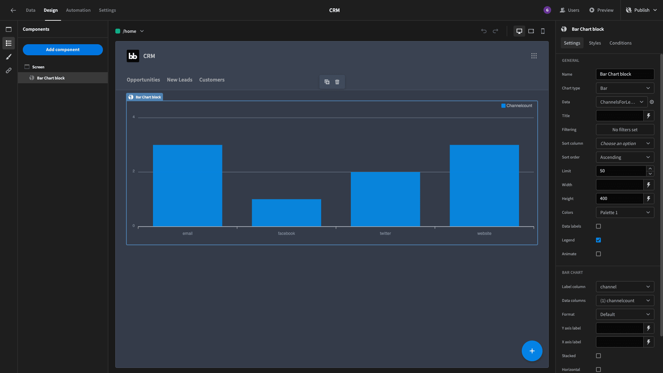Open the Navigation link icon in sidebar
Screen dimensions: 663x373
[9, 70]
